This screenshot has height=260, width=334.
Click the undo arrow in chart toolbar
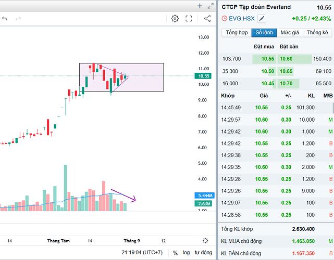tap(5, 19)
